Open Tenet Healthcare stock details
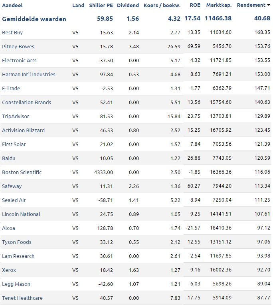This screenshot has width=273, height=305. (x=22, y=298)
